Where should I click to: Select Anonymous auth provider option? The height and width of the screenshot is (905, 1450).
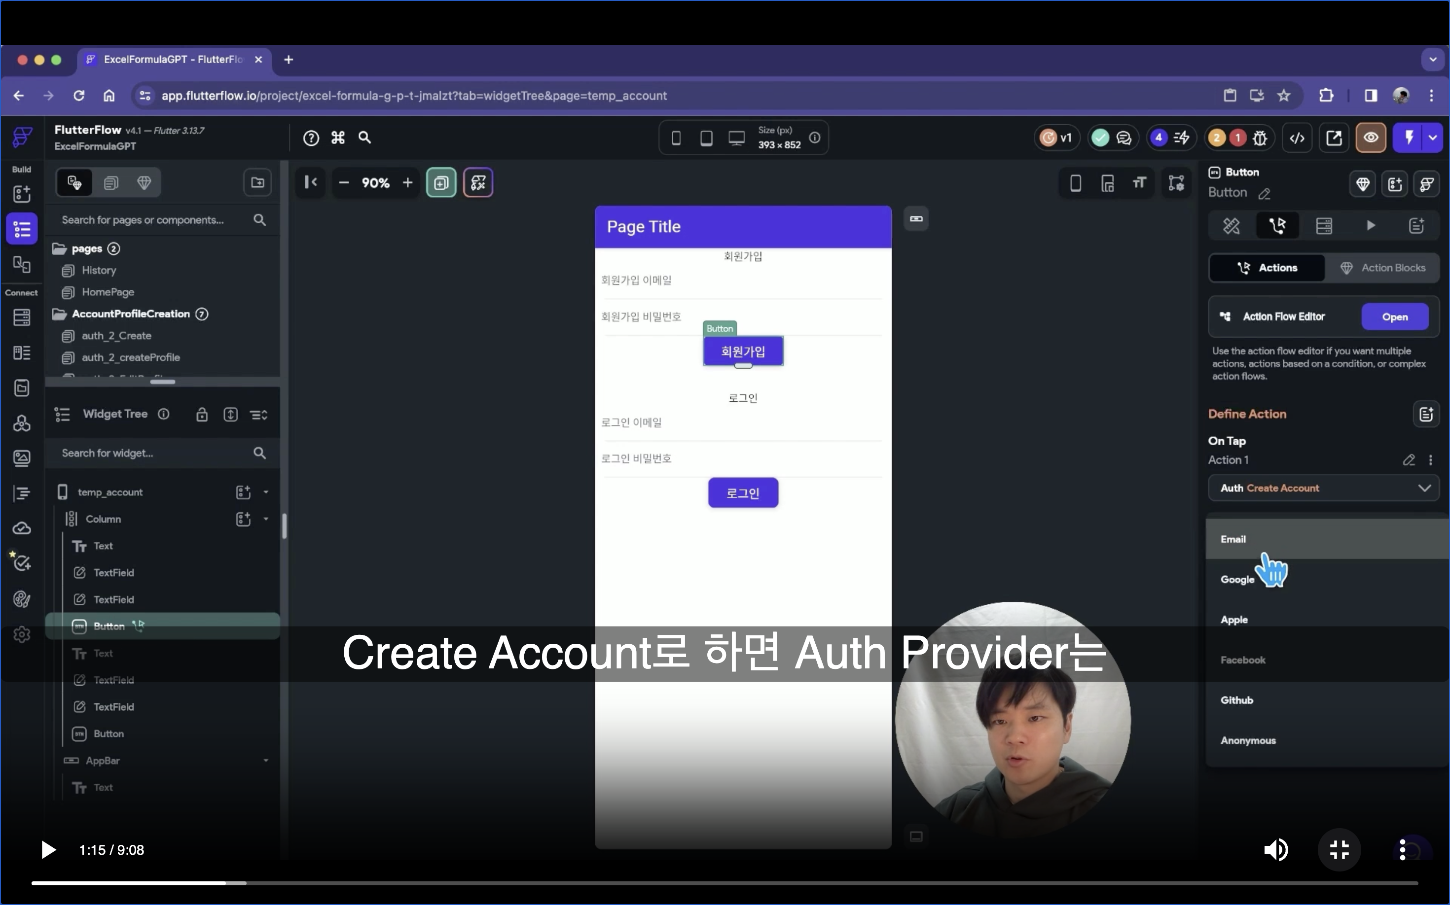[1327, 740]
